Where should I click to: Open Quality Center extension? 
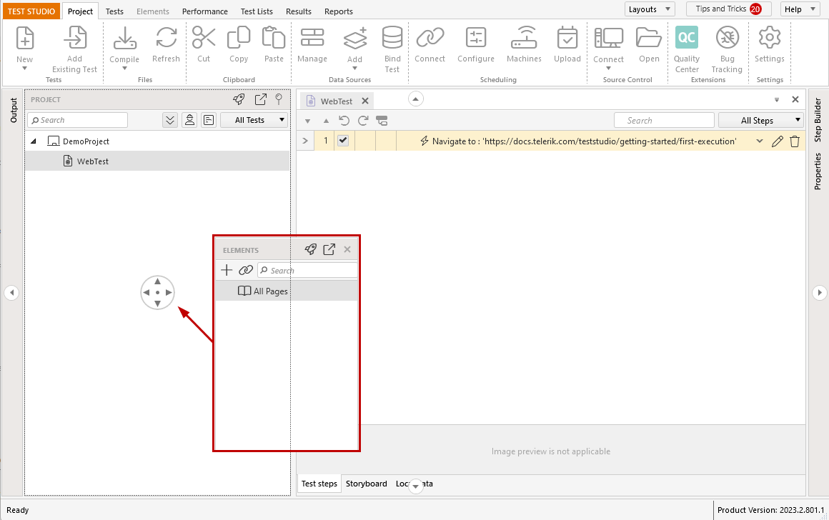(687, 38)
